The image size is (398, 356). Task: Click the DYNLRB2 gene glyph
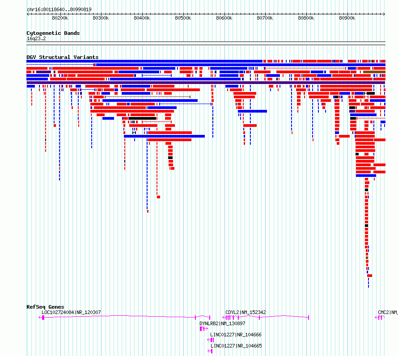coord(203,329)
